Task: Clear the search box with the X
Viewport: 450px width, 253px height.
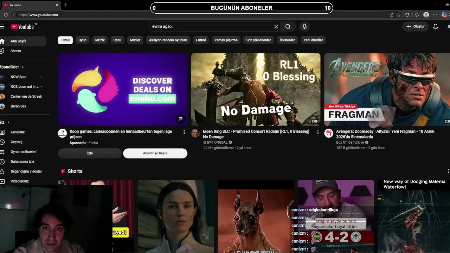Action: [276, 26]
